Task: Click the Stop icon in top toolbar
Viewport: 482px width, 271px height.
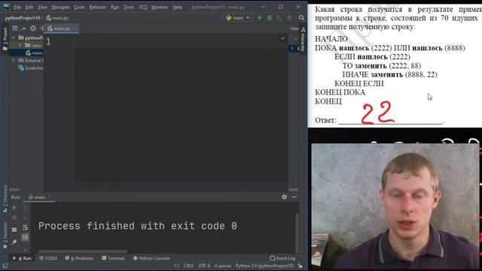Action: pos(289,18)
